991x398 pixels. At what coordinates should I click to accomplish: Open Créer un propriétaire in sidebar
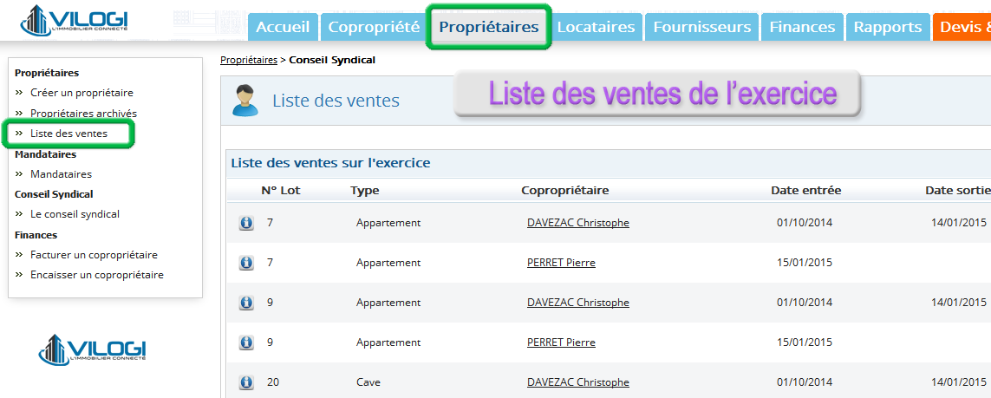pos(81,93)
